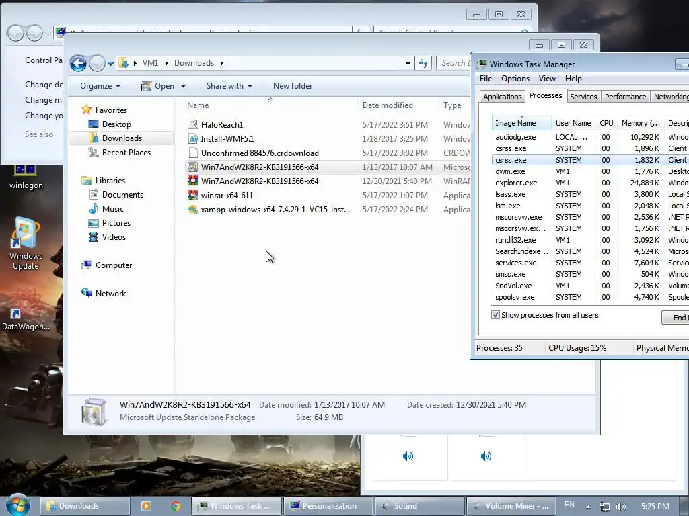The height and width of the screenshot is (516, 689).
Task: Sort processes by User Name column
Action: (573, 123)
